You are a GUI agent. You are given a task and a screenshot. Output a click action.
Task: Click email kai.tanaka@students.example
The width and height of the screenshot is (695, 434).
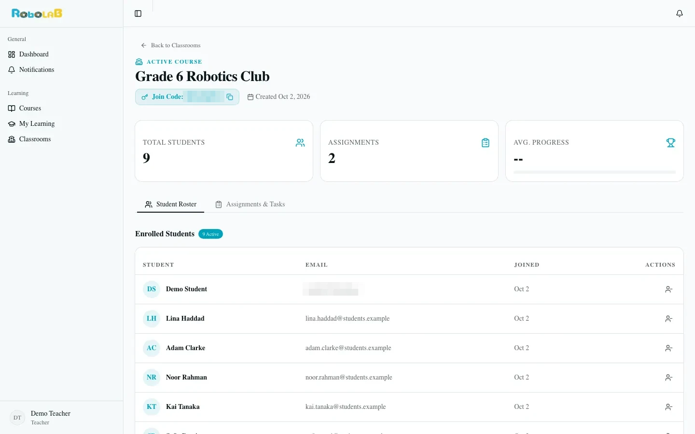click(346, 407)
